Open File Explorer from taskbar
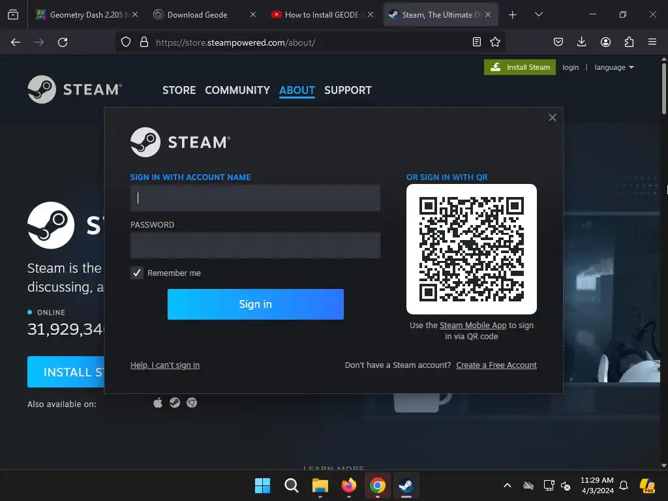668x501 pixels. tap(320, 485)
